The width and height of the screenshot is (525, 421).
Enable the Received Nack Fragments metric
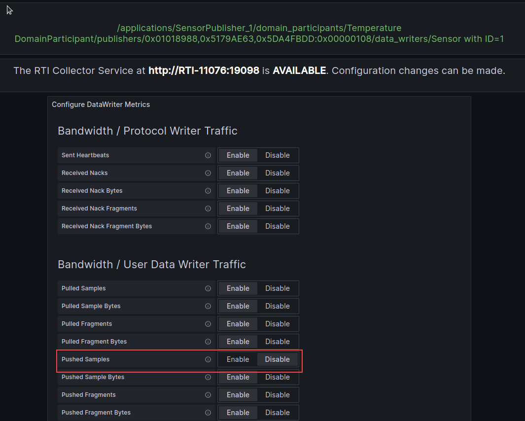238,208
